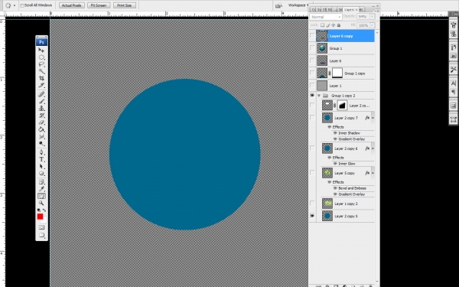Hide the Group 1 copy 2 folder

[312, 96]
